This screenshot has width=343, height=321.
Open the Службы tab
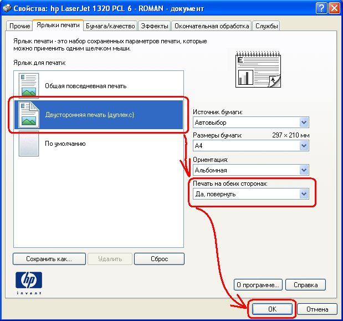267,26
